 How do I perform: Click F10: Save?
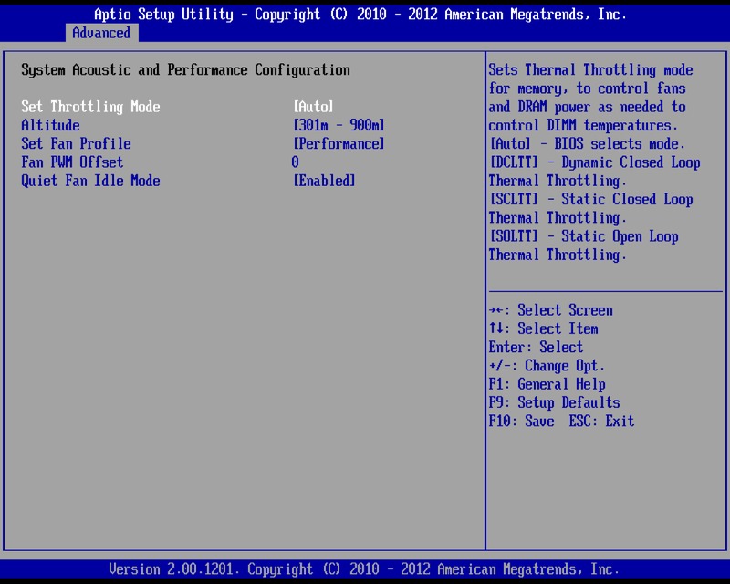click(521, 421)
